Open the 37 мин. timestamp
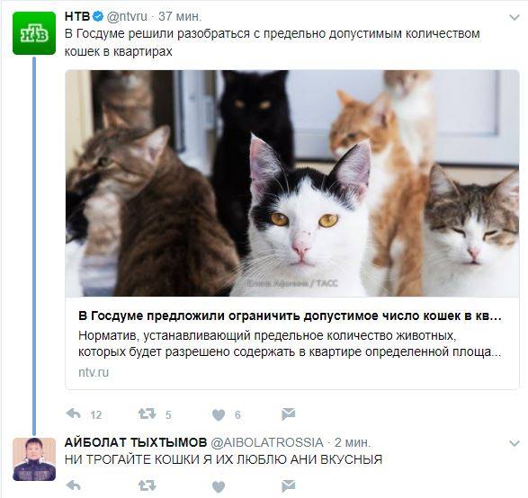The image size is (528, 498). tap(180, 16)
